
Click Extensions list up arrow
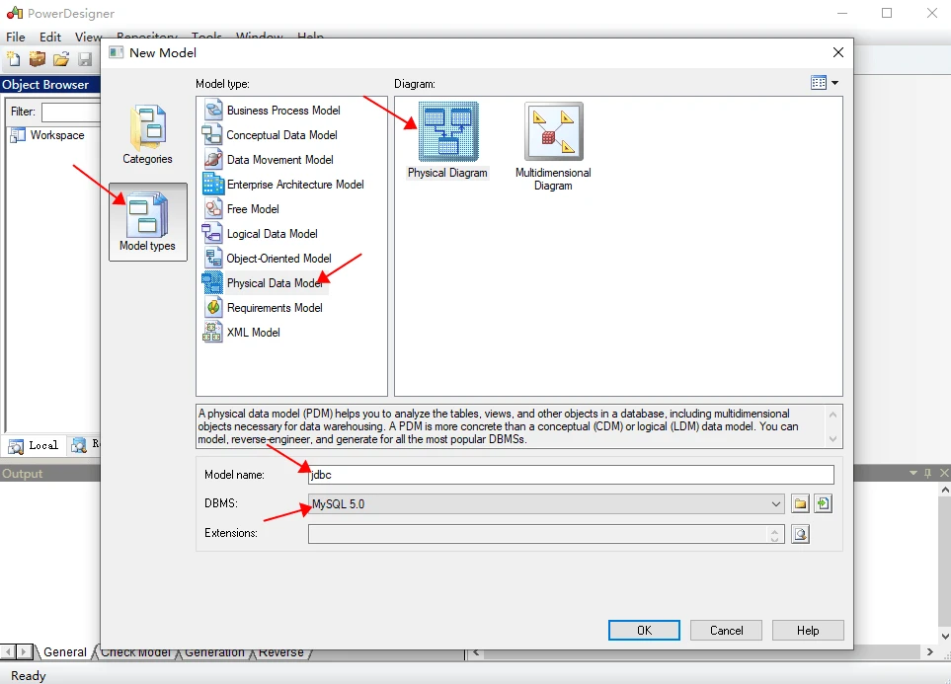tap(774, 530)
